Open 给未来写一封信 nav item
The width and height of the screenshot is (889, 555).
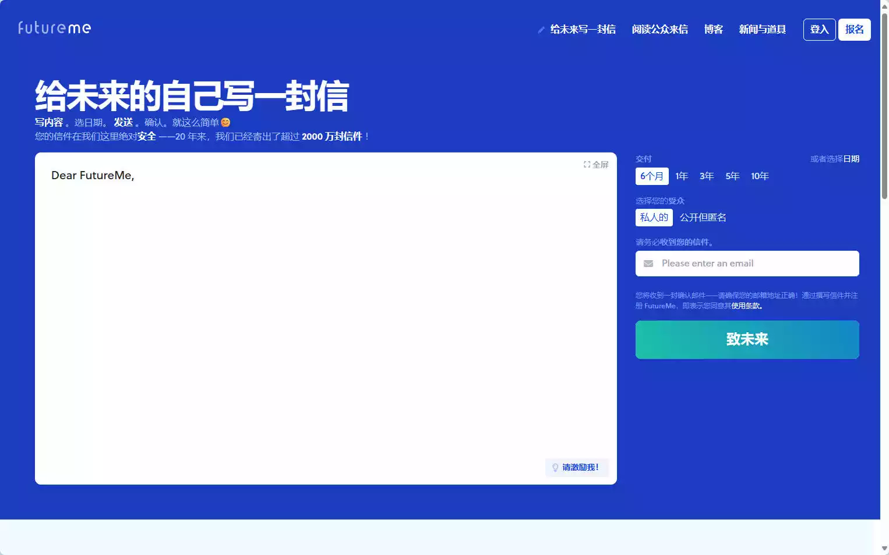583,30
